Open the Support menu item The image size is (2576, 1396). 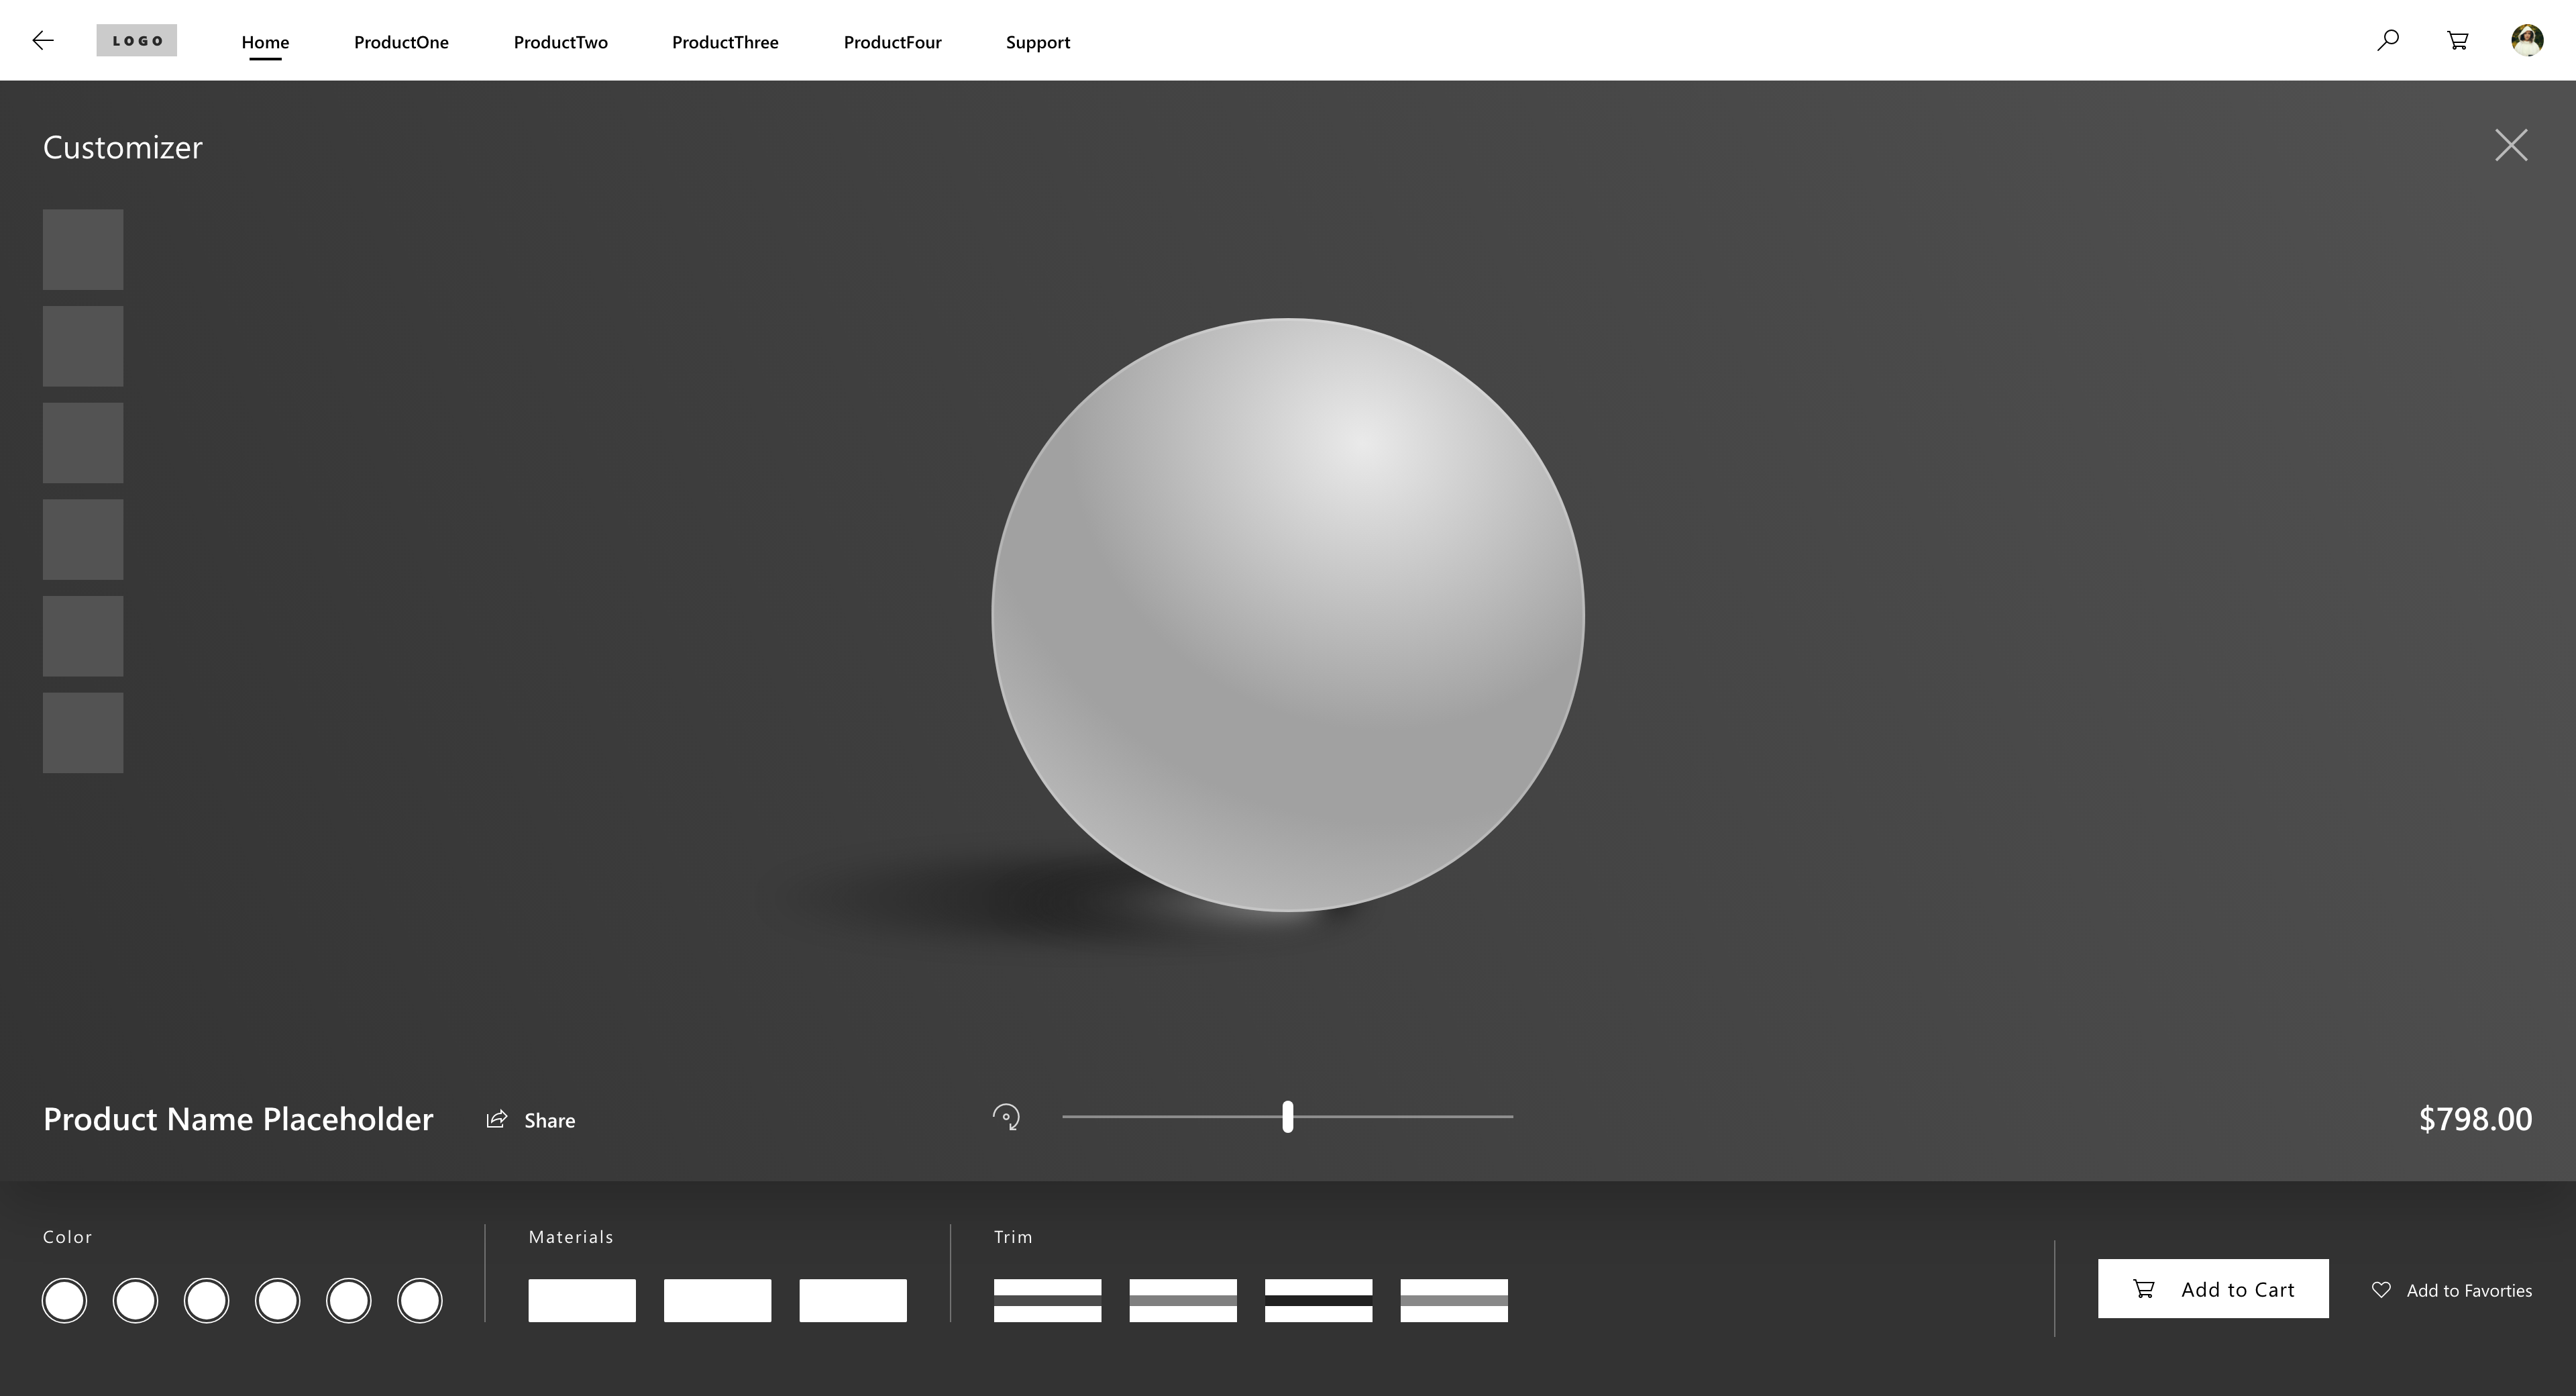tap(1037, 42)
